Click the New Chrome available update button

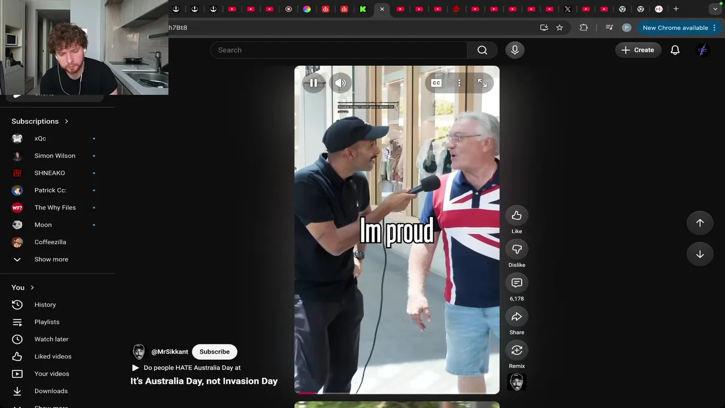pos(675,28)
